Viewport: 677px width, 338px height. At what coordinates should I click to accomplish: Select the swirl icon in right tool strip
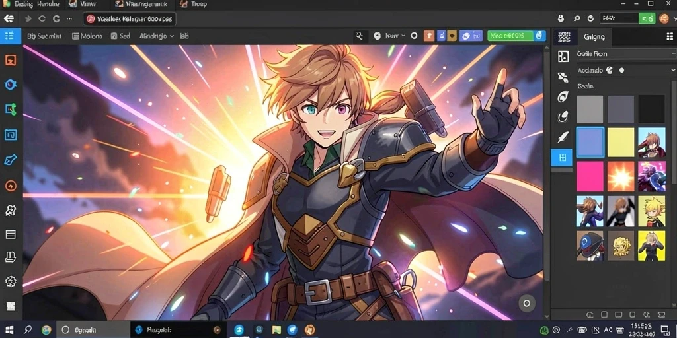pos(563,96)
